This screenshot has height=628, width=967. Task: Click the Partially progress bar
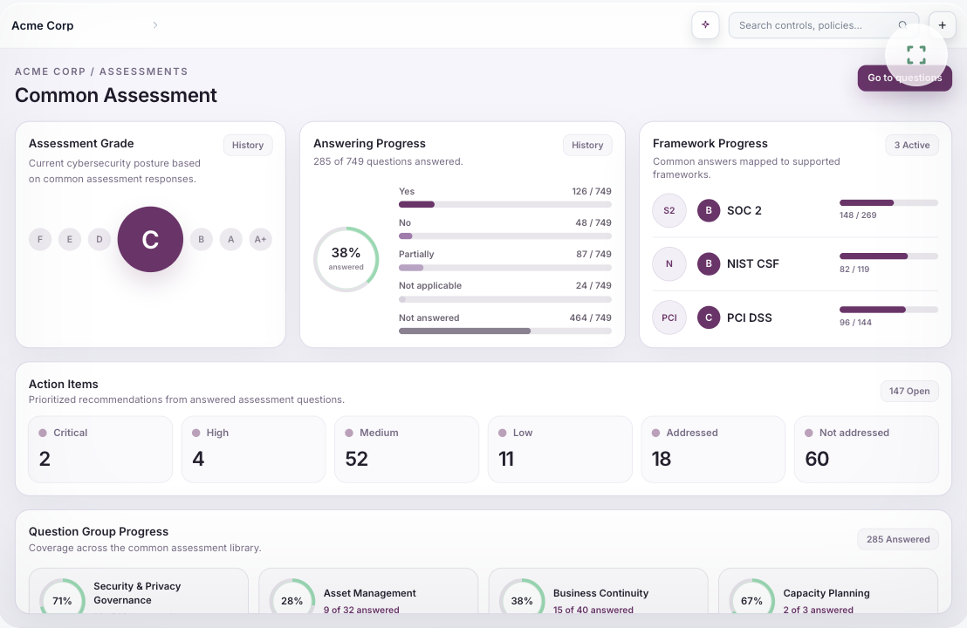pyautogui.click(x=505, y=268)
